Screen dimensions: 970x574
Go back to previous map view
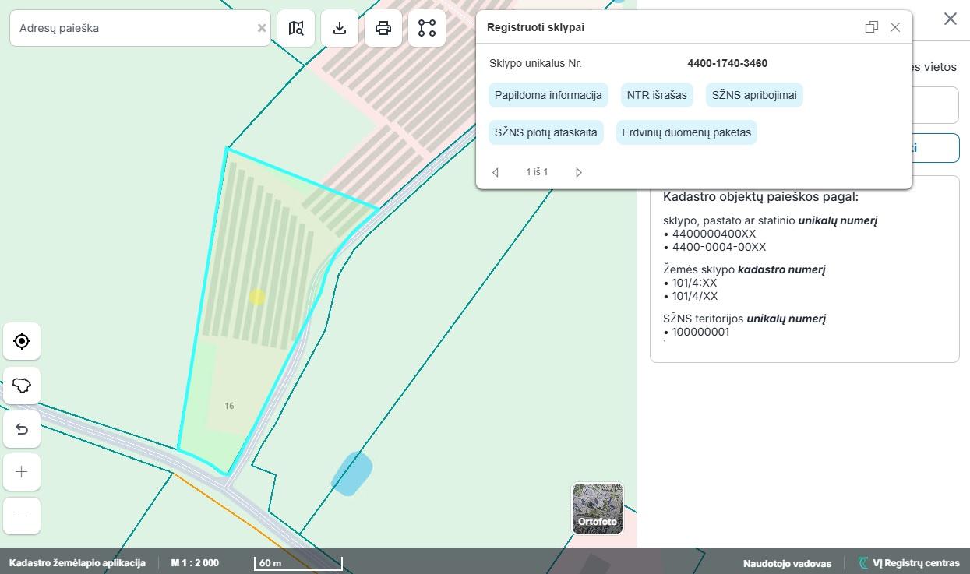(x=22, y=428)
